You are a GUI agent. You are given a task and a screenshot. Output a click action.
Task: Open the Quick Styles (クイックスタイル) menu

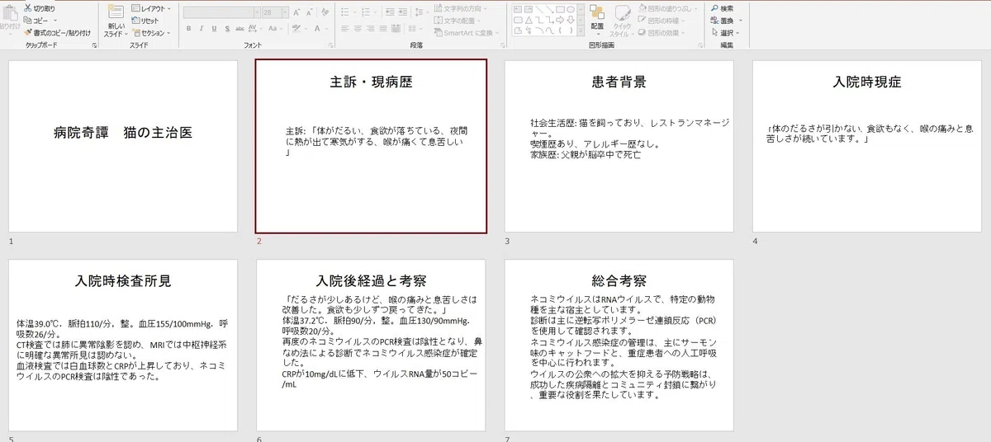point(622,21)
